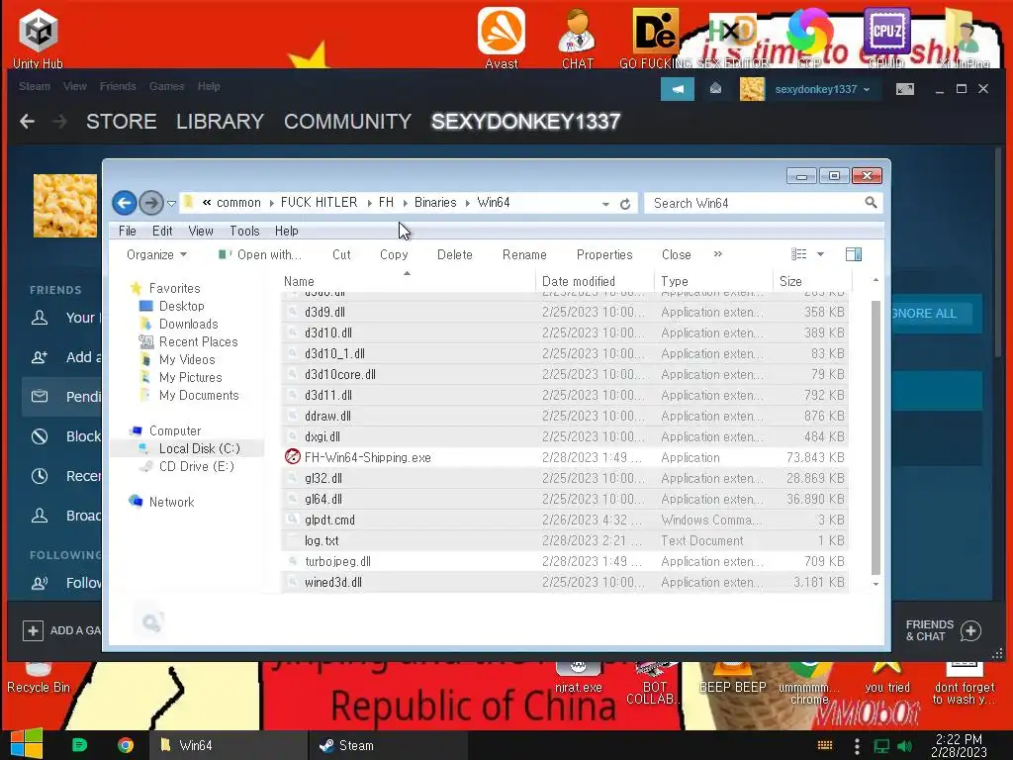Screen dimensions: 1013x760
Task: Open the sexydonkey1337 account dropdown
Action: pos(822,89)
